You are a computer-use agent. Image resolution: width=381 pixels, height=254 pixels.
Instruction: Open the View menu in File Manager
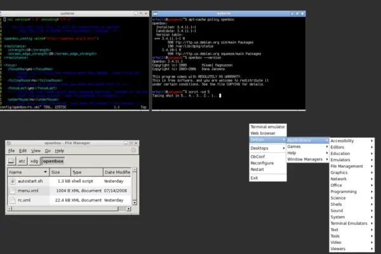coord(36,150)
